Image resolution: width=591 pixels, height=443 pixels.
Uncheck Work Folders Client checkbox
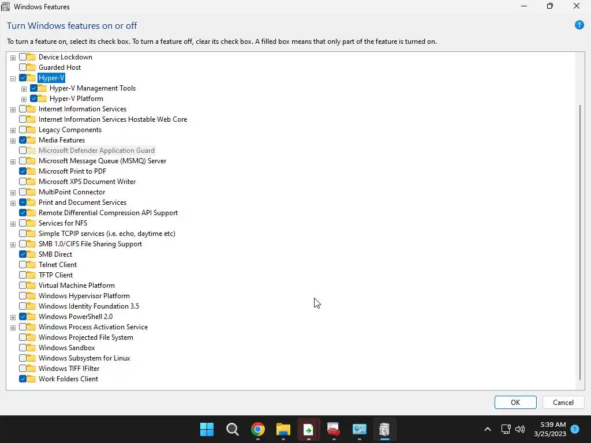(x=23, y=378)
